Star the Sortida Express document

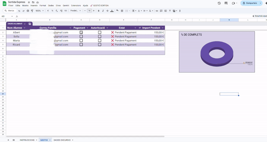29,2
